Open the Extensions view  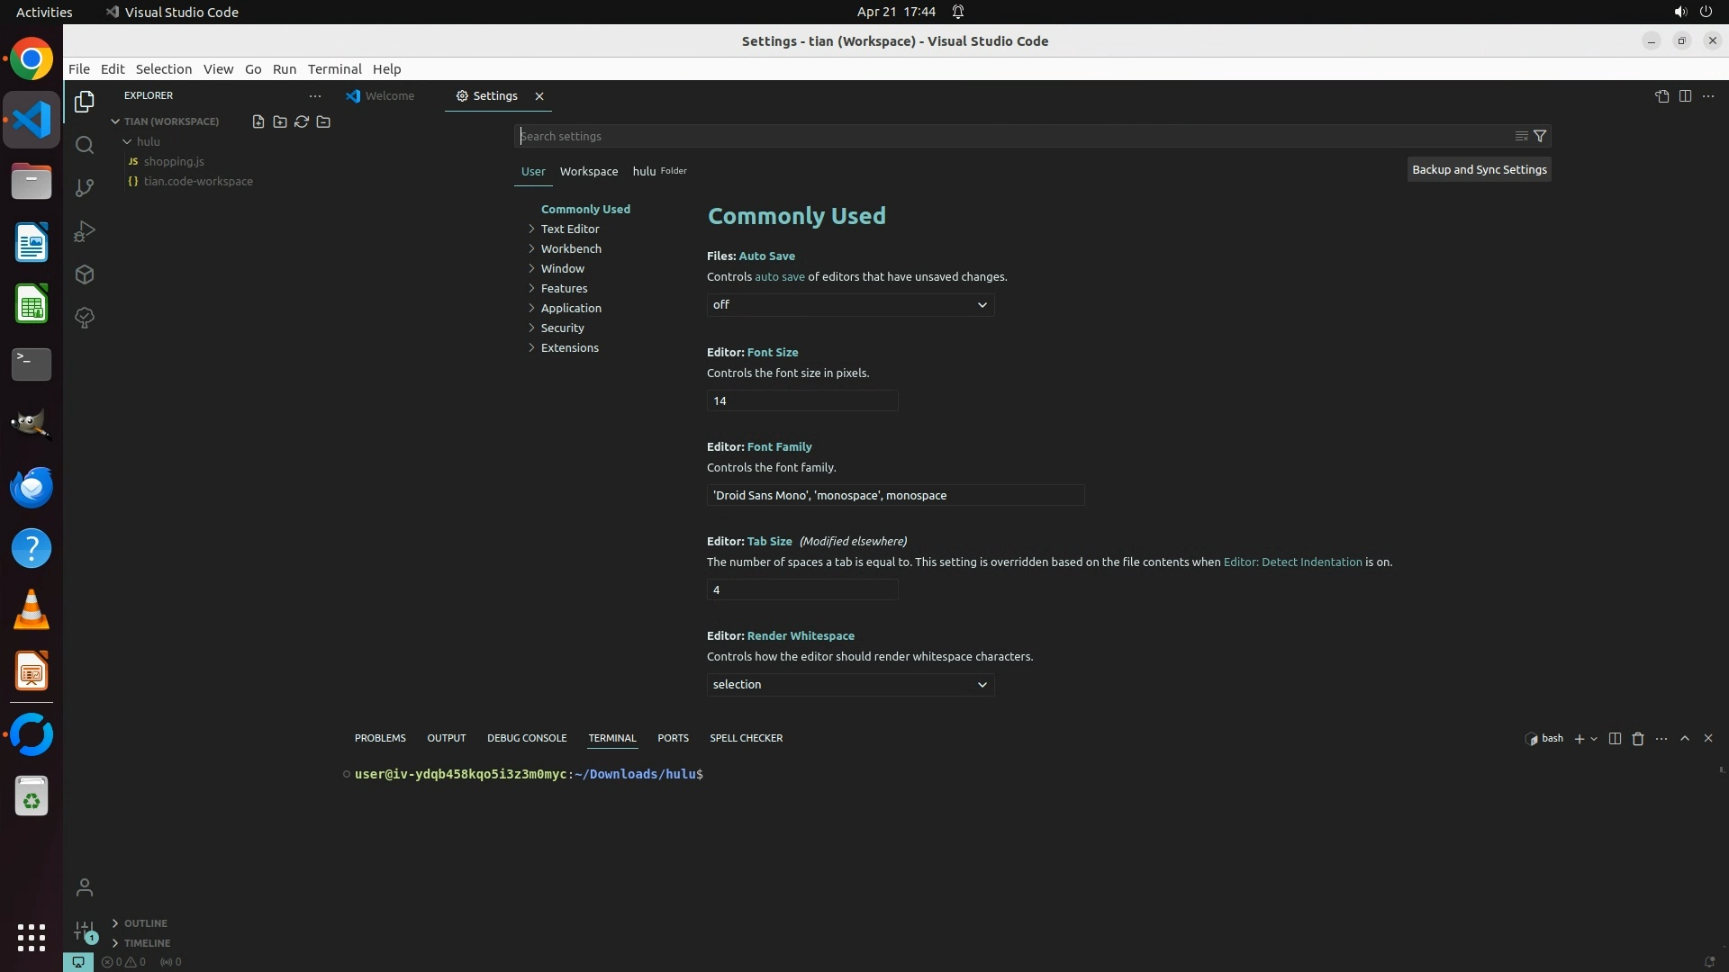pos(85,274)
